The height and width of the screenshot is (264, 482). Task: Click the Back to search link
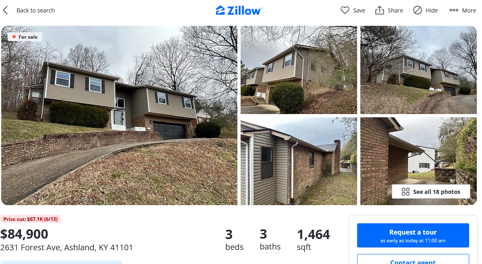[35, 10]
